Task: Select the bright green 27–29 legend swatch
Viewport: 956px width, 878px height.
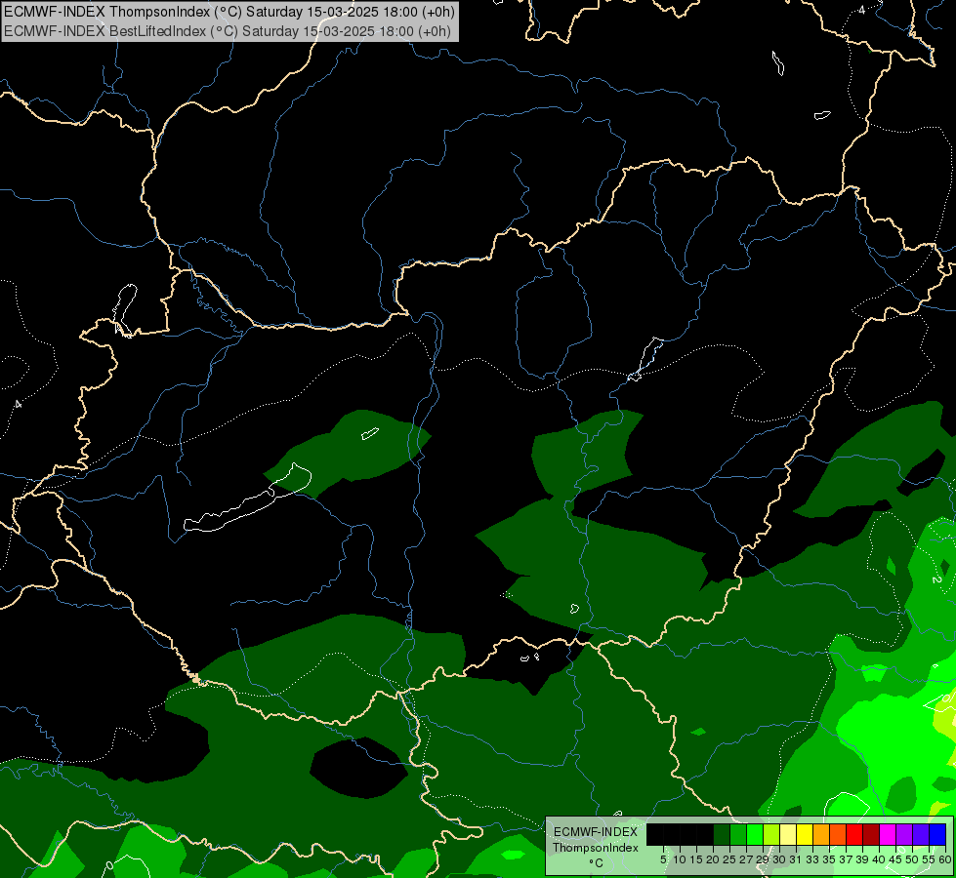Action: (x=755, y=834)
